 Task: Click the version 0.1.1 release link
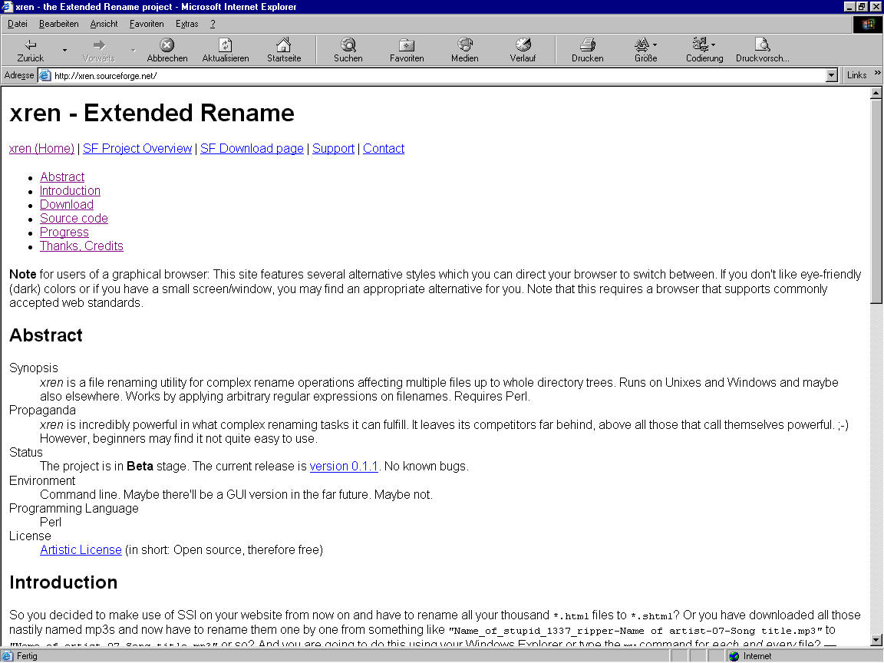click(x=343, y=467)
